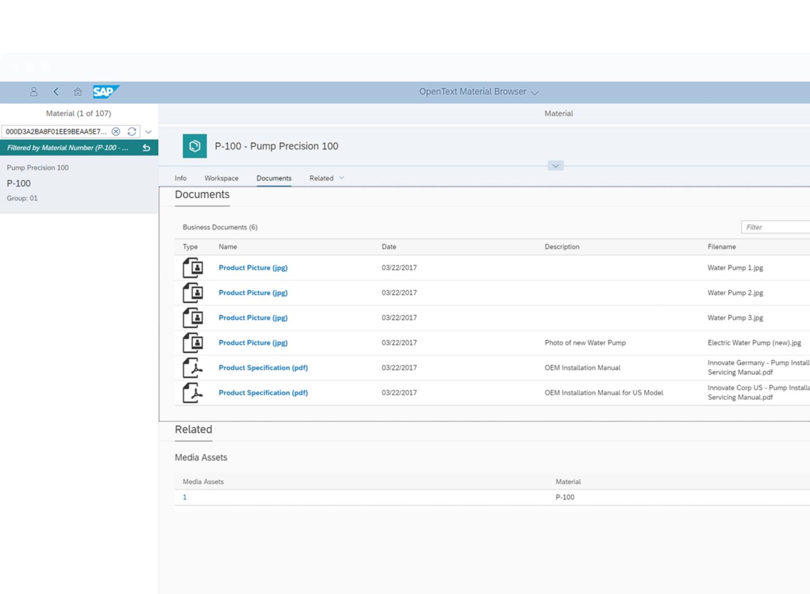Screen dimensions: 810x594
Task: Switch to the Workspace tab
Action: pos(221,178)
